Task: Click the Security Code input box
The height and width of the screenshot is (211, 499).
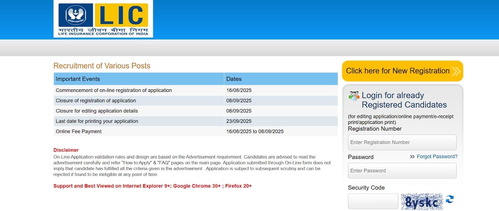Action: [373, 201]
